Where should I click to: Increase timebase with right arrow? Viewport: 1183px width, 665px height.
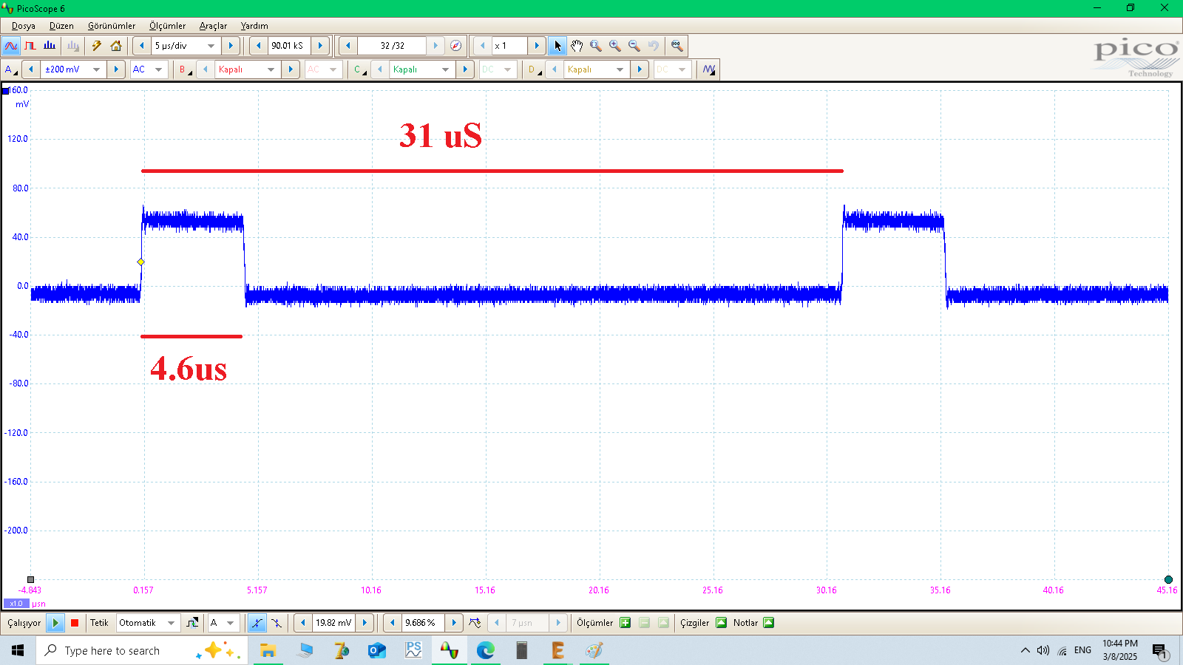click(x=231, y=46)
